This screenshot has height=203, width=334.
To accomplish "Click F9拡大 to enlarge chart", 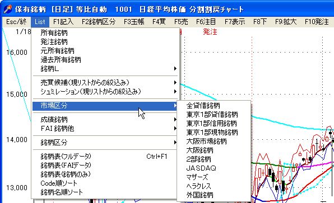I will (x=286, y=22).
